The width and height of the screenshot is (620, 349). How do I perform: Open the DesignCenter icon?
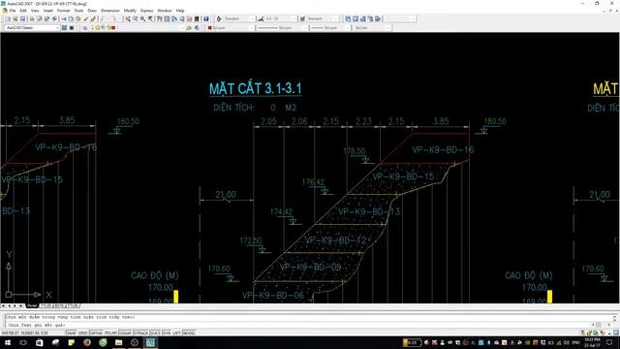167,19
